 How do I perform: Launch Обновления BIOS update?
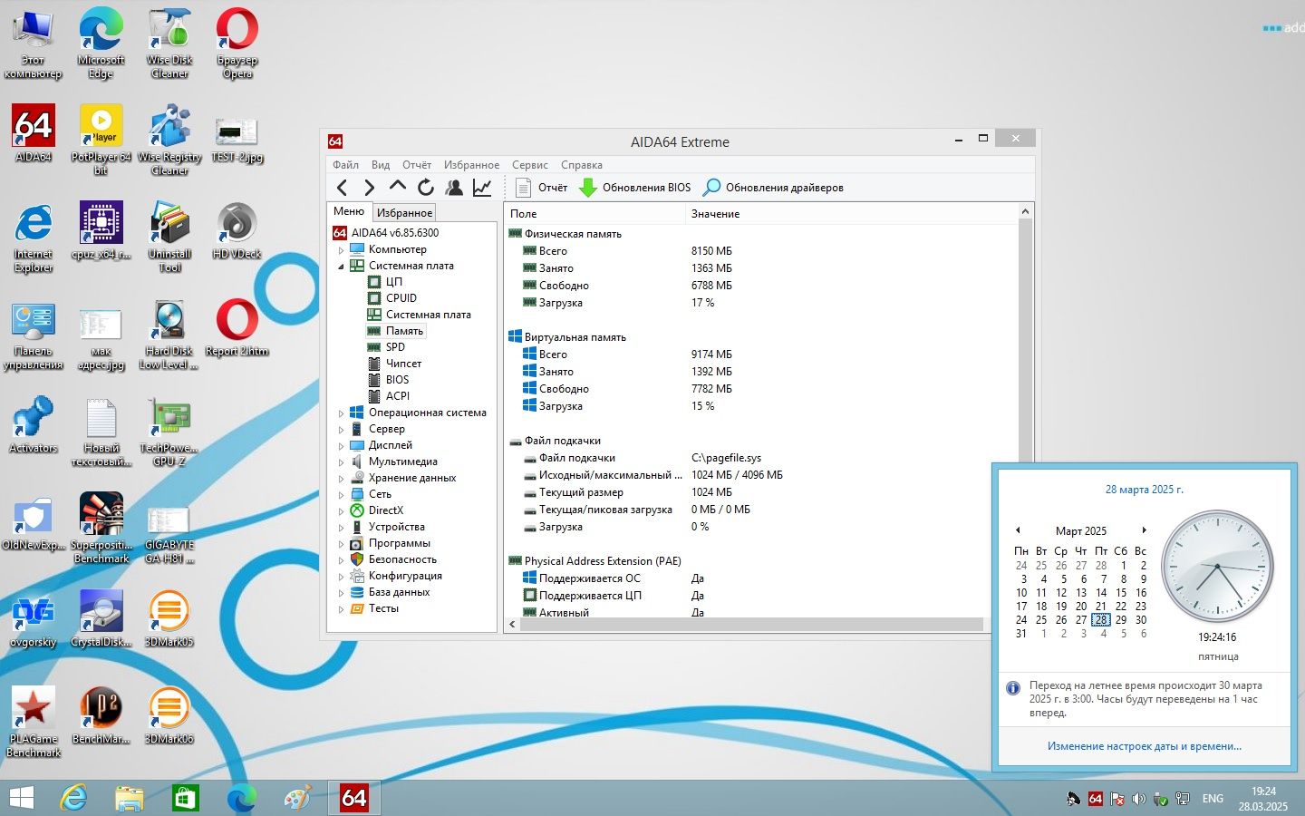(635, 188)
